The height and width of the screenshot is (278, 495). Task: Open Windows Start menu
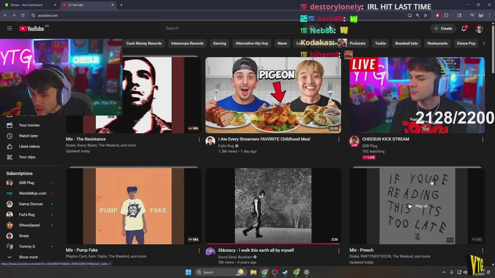pyautogui.click(x=188, y=272)
